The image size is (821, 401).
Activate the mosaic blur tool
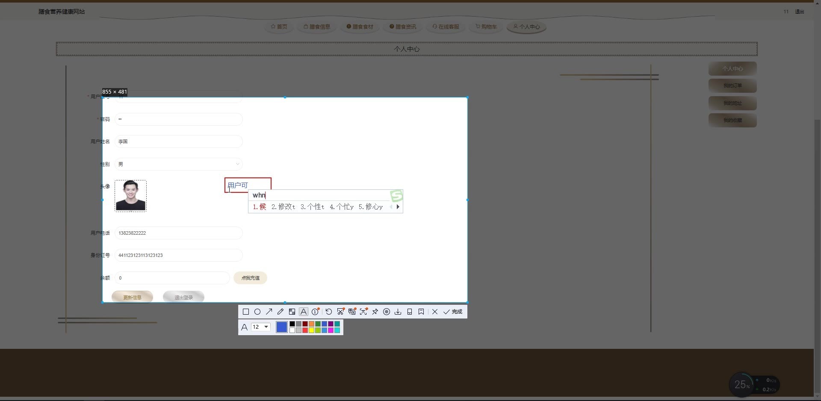(x=292, y=312)
